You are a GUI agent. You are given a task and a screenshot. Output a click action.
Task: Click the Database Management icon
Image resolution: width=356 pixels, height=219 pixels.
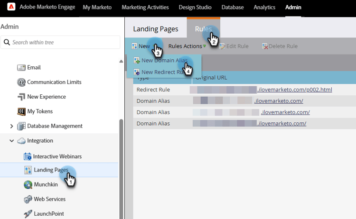click(21, 126)
